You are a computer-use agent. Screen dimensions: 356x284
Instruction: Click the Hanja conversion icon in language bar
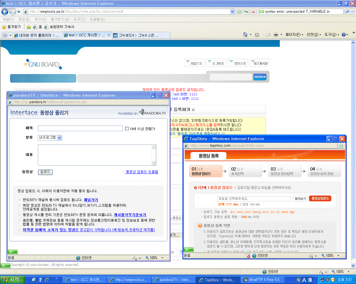tap(310, 280)
